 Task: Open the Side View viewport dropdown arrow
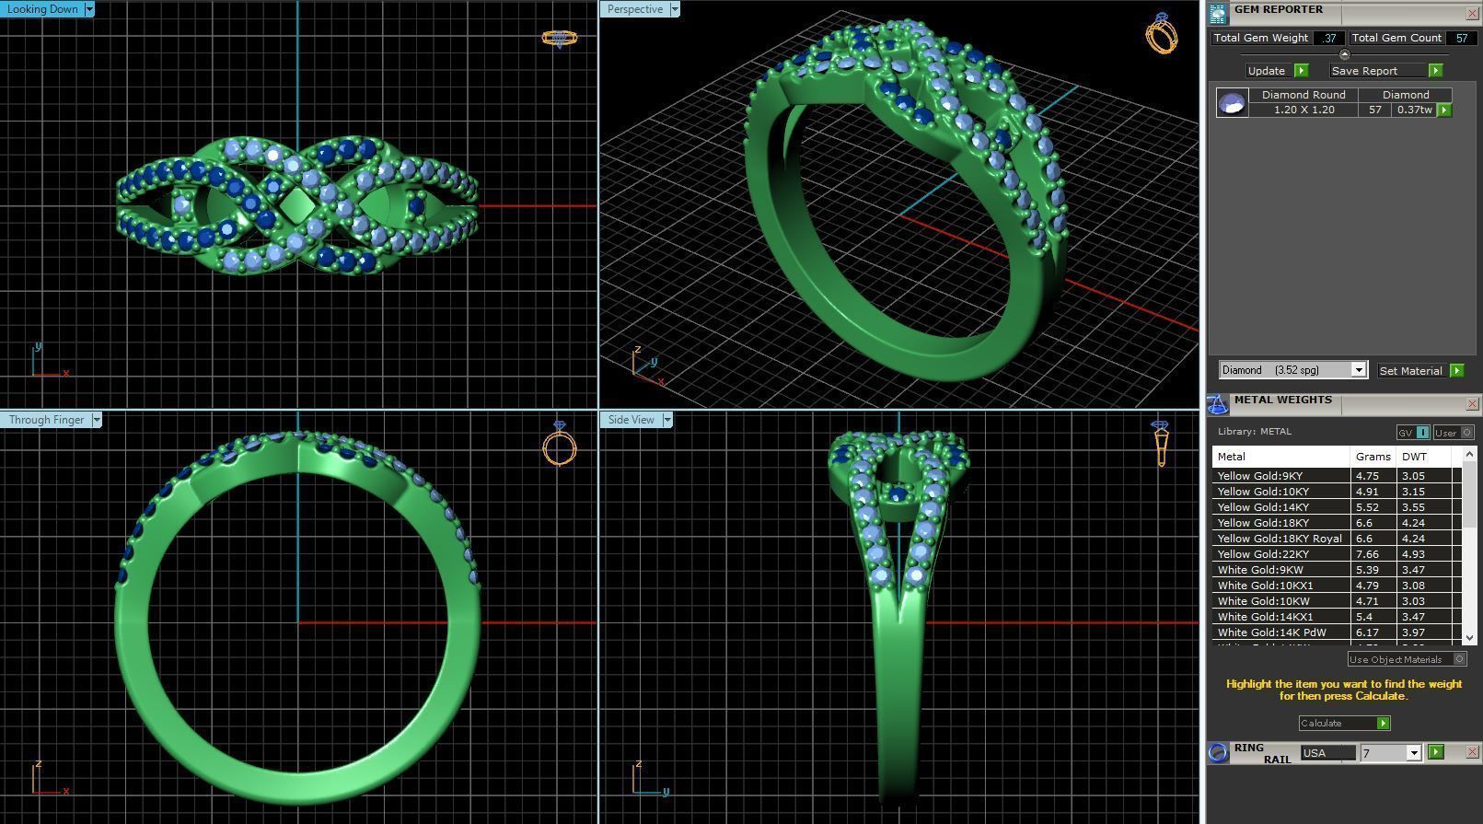coord(667,420)
